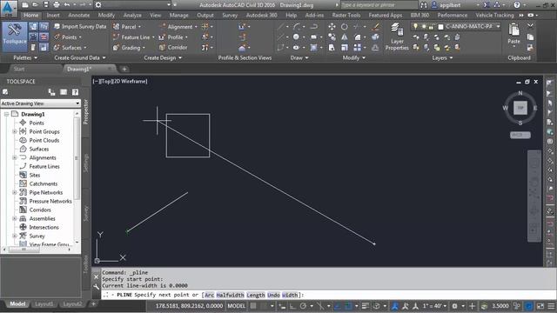The image size is (557, 313).
Task: Select the Line draw tool
Action: coord(281,27)
